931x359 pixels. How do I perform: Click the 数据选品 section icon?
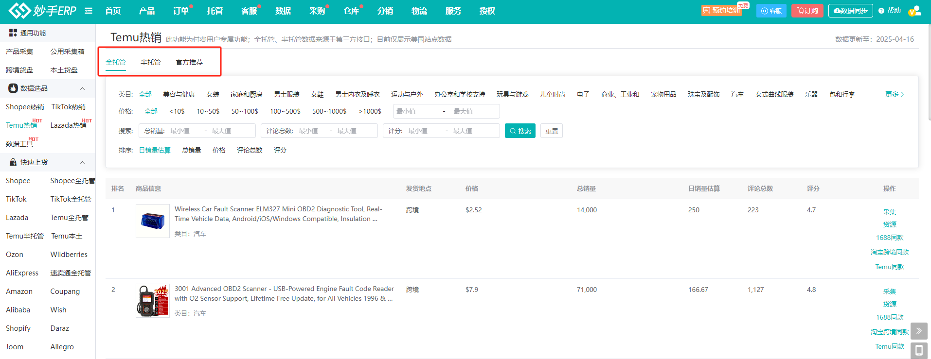(13, 88)
